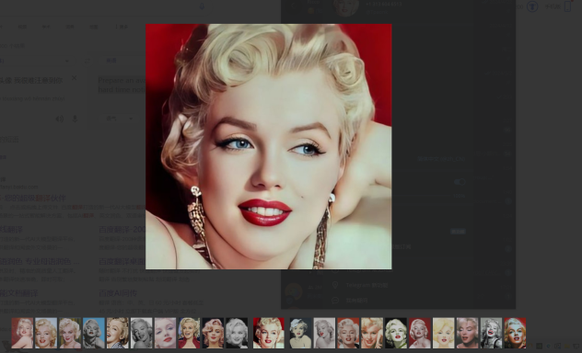
Task: Click the speaker listen icon in translator
Action: point(59,119)
